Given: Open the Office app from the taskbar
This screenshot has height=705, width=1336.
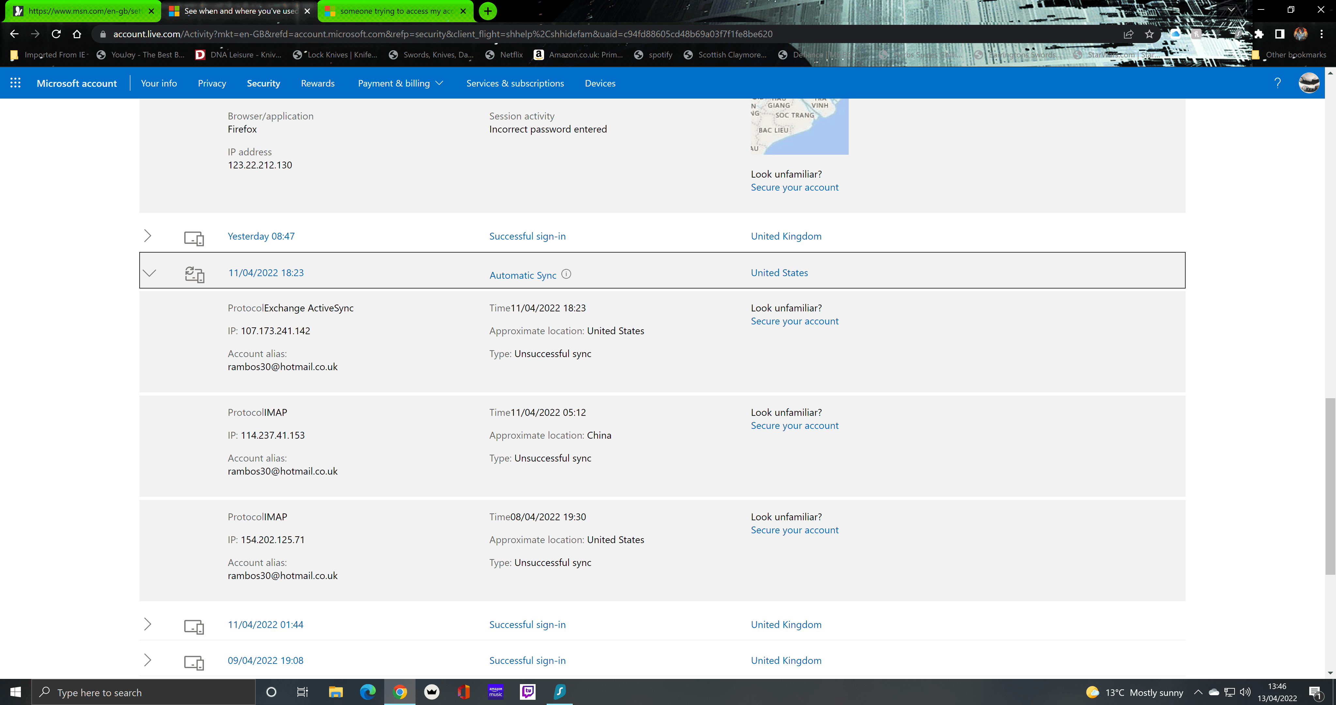Looking at the screenshot, I should (464, 692).
